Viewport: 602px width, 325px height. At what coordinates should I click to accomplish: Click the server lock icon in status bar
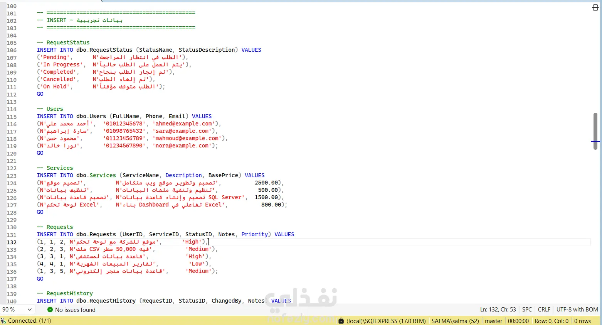pyautogui.click(x=341, y=321)
